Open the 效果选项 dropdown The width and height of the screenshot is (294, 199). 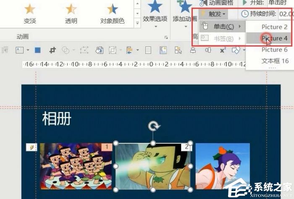point(155,14)
